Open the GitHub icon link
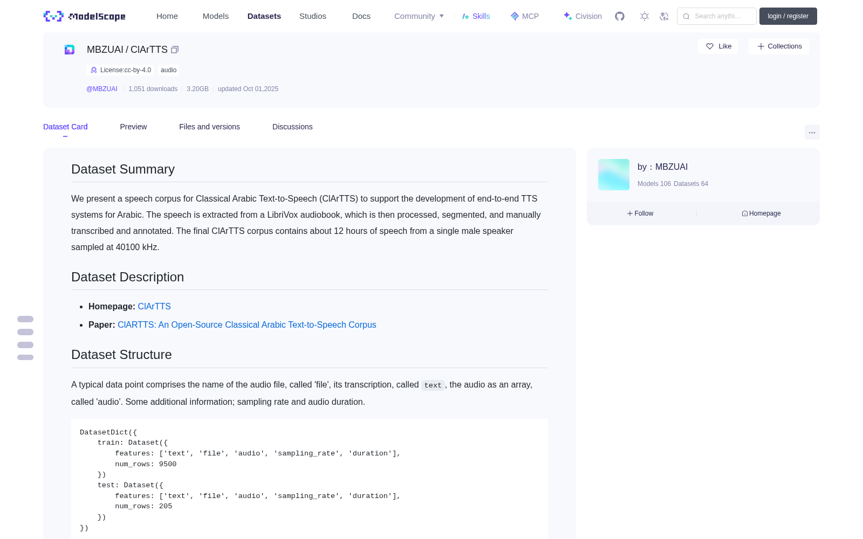The height and width of the screenshot is (539, 863). (x=620, y=16)
